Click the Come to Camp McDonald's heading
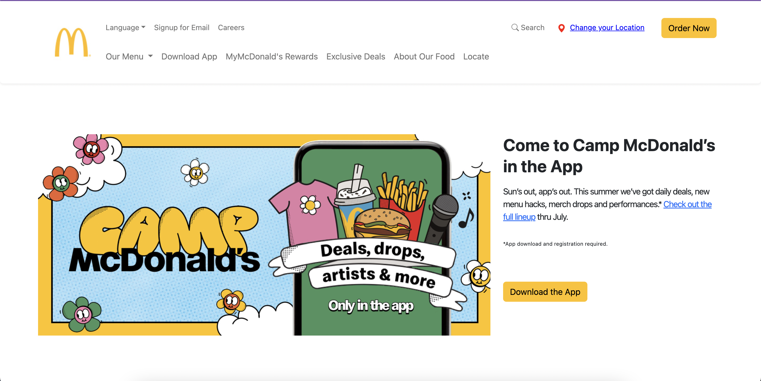The height and width of the screenshot is (381, 761). pos(609,156)
